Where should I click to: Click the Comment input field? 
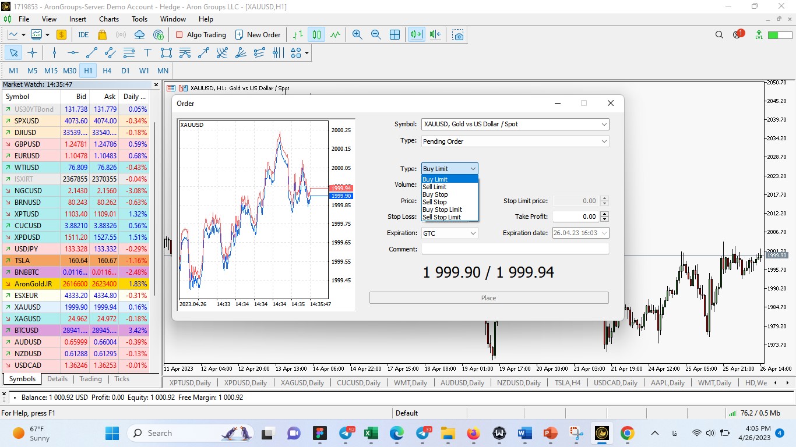[x=515, y=249]
